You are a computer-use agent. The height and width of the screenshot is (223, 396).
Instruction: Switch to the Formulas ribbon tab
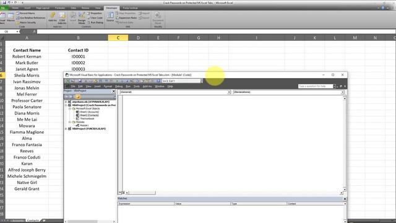click(x=60, y=8)
